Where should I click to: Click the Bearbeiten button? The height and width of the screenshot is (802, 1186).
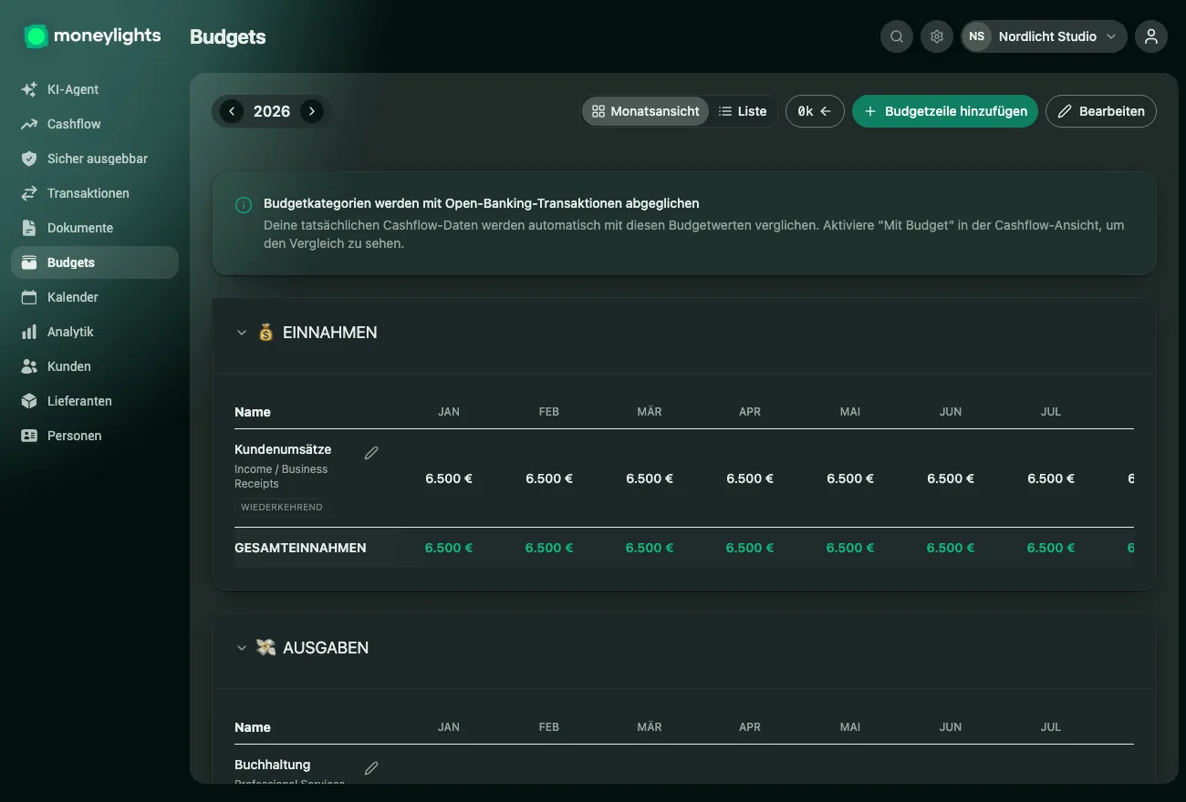coord(1101,111)
